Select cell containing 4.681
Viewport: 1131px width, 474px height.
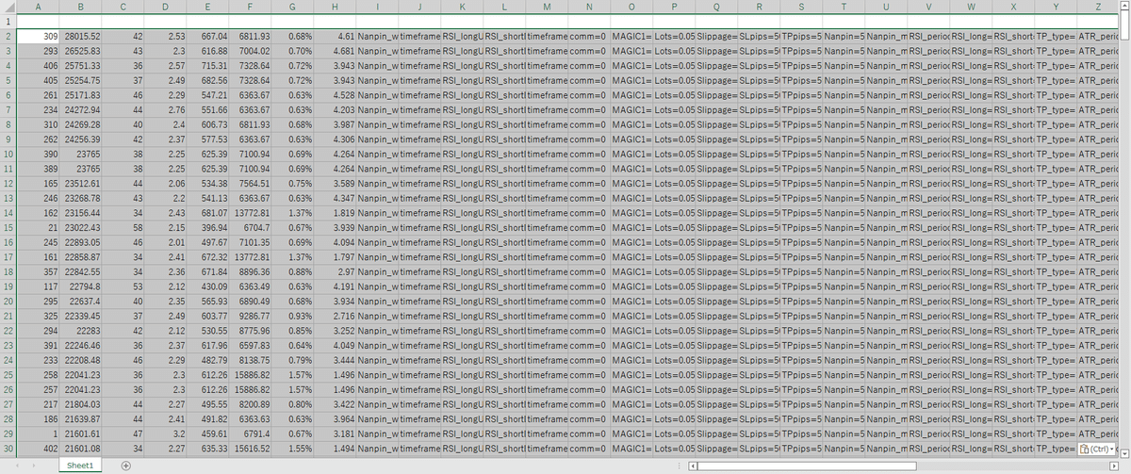tap(335, 50)
